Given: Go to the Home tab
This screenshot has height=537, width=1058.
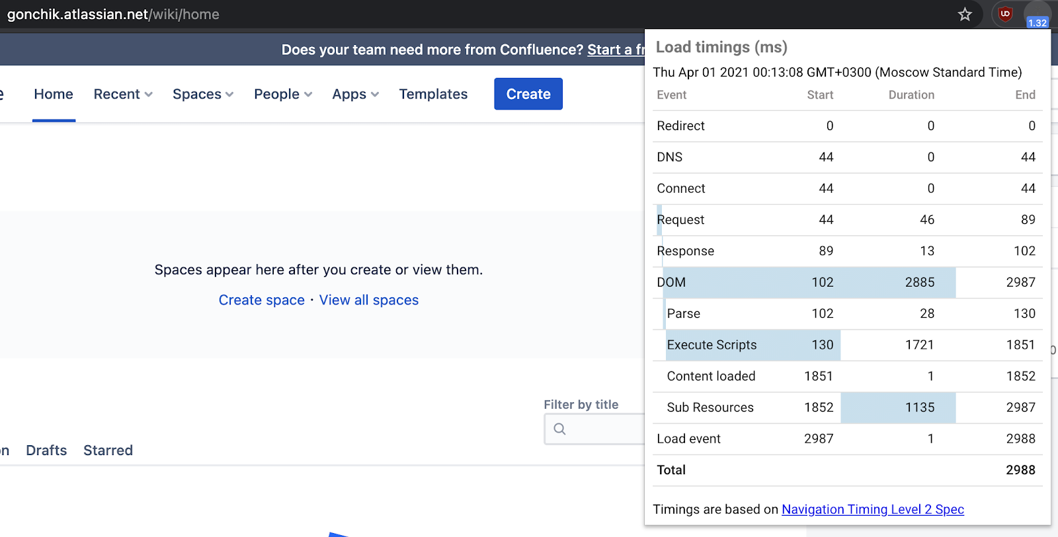Looking at the screenshot, I should 54,94.
